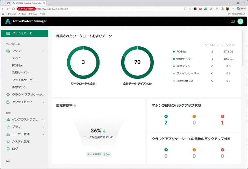Open the ログ sidebar item label
This screenshot has height=169, width=248.
pyautogui.click(x=15, y=149)
